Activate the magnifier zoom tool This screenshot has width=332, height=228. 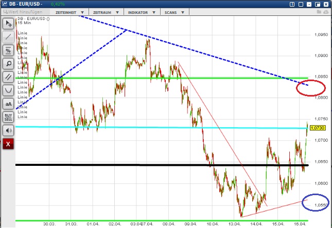[x=8, y=64]
